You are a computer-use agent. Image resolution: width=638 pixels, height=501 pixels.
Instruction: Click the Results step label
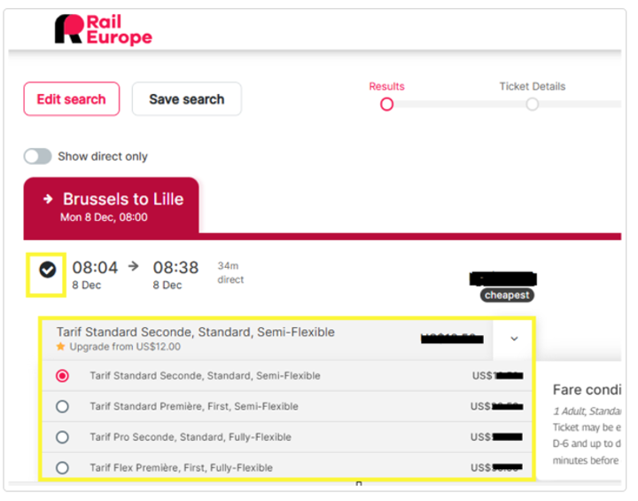click(x=386, y=86)
